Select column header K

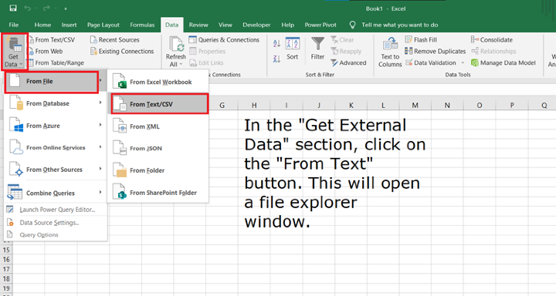[x=351, y=105]
